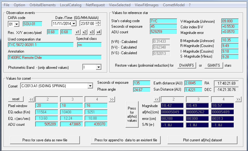Screen dimensions: 248x151
Task: Click the comparison star field TYC 5672 00281 1
Action: (41, 45)
